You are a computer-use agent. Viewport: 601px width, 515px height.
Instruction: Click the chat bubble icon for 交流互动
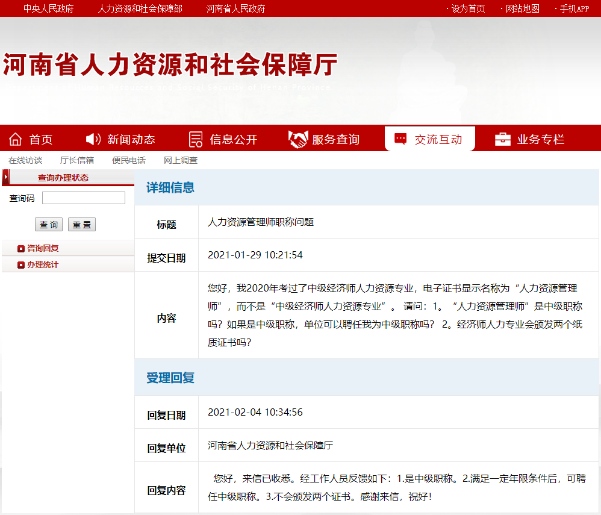(400, 139)
